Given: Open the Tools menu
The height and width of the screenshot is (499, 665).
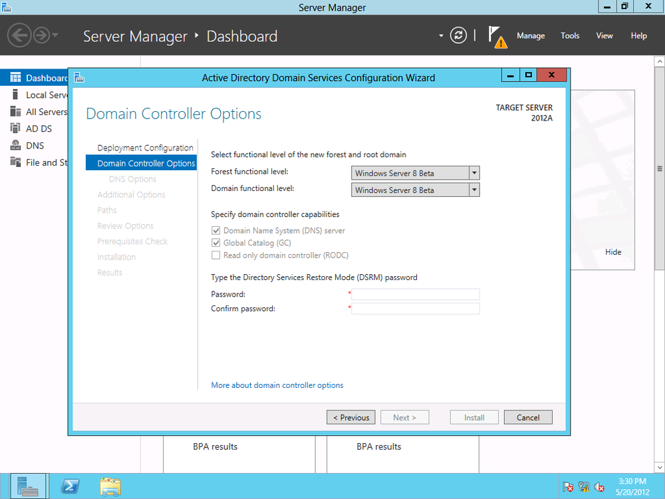Looking at the screenshot, I should (570, 36).
